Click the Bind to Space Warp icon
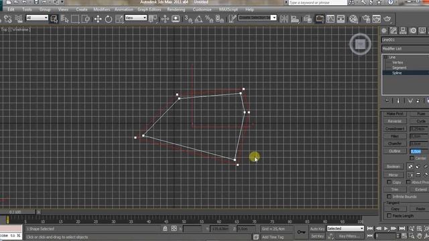 18,19
